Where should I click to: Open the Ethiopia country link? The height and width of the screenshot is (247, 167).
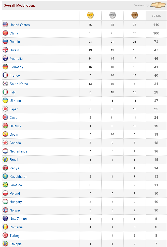point(16,244)
